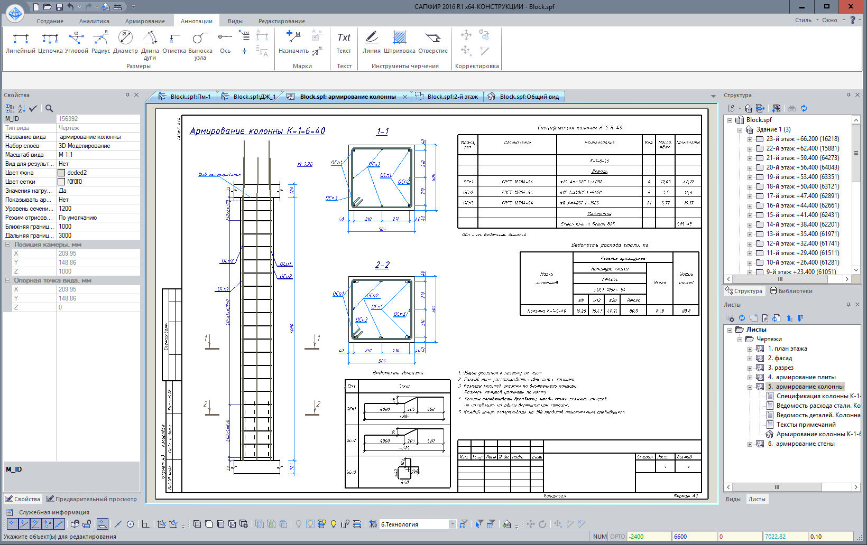This screenshot has height=545, width=867.
Task: Toggle the Цвет сетки color checkbox
Action: [x=61, y=182]
